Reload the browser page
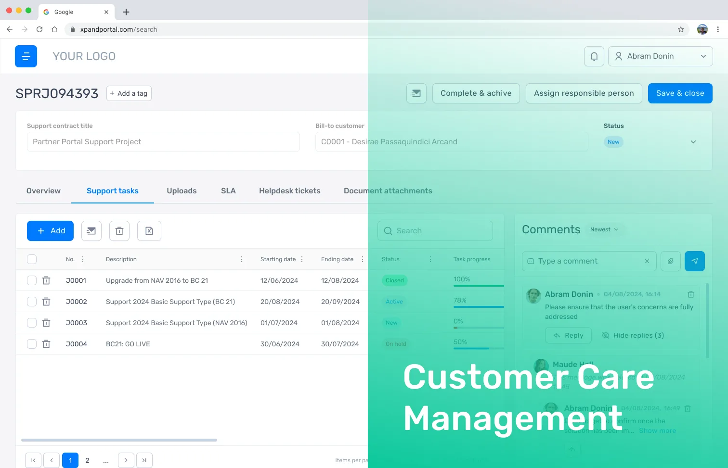Viewport: 728px width, 468px height. (39, 29)
